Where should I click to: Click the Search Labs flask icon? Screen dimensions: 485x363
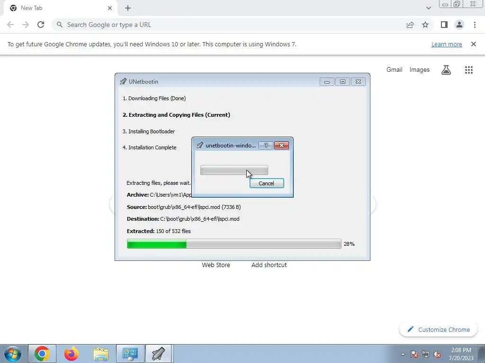pos(446,70)
